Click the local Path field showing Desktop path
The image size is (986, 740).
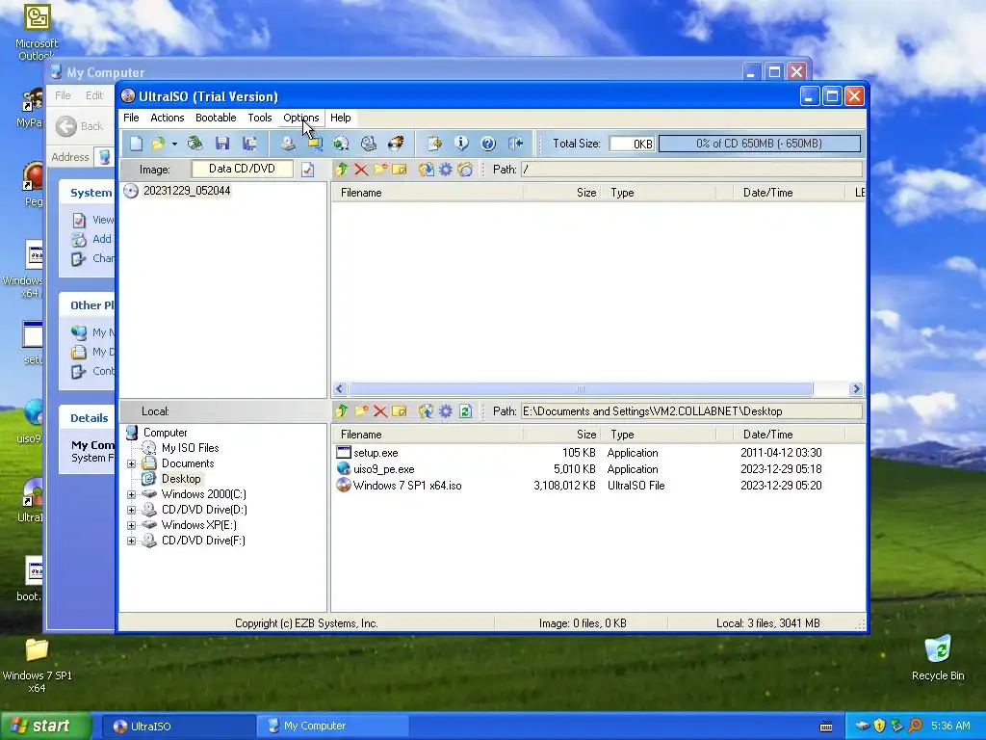click(691, 410)
